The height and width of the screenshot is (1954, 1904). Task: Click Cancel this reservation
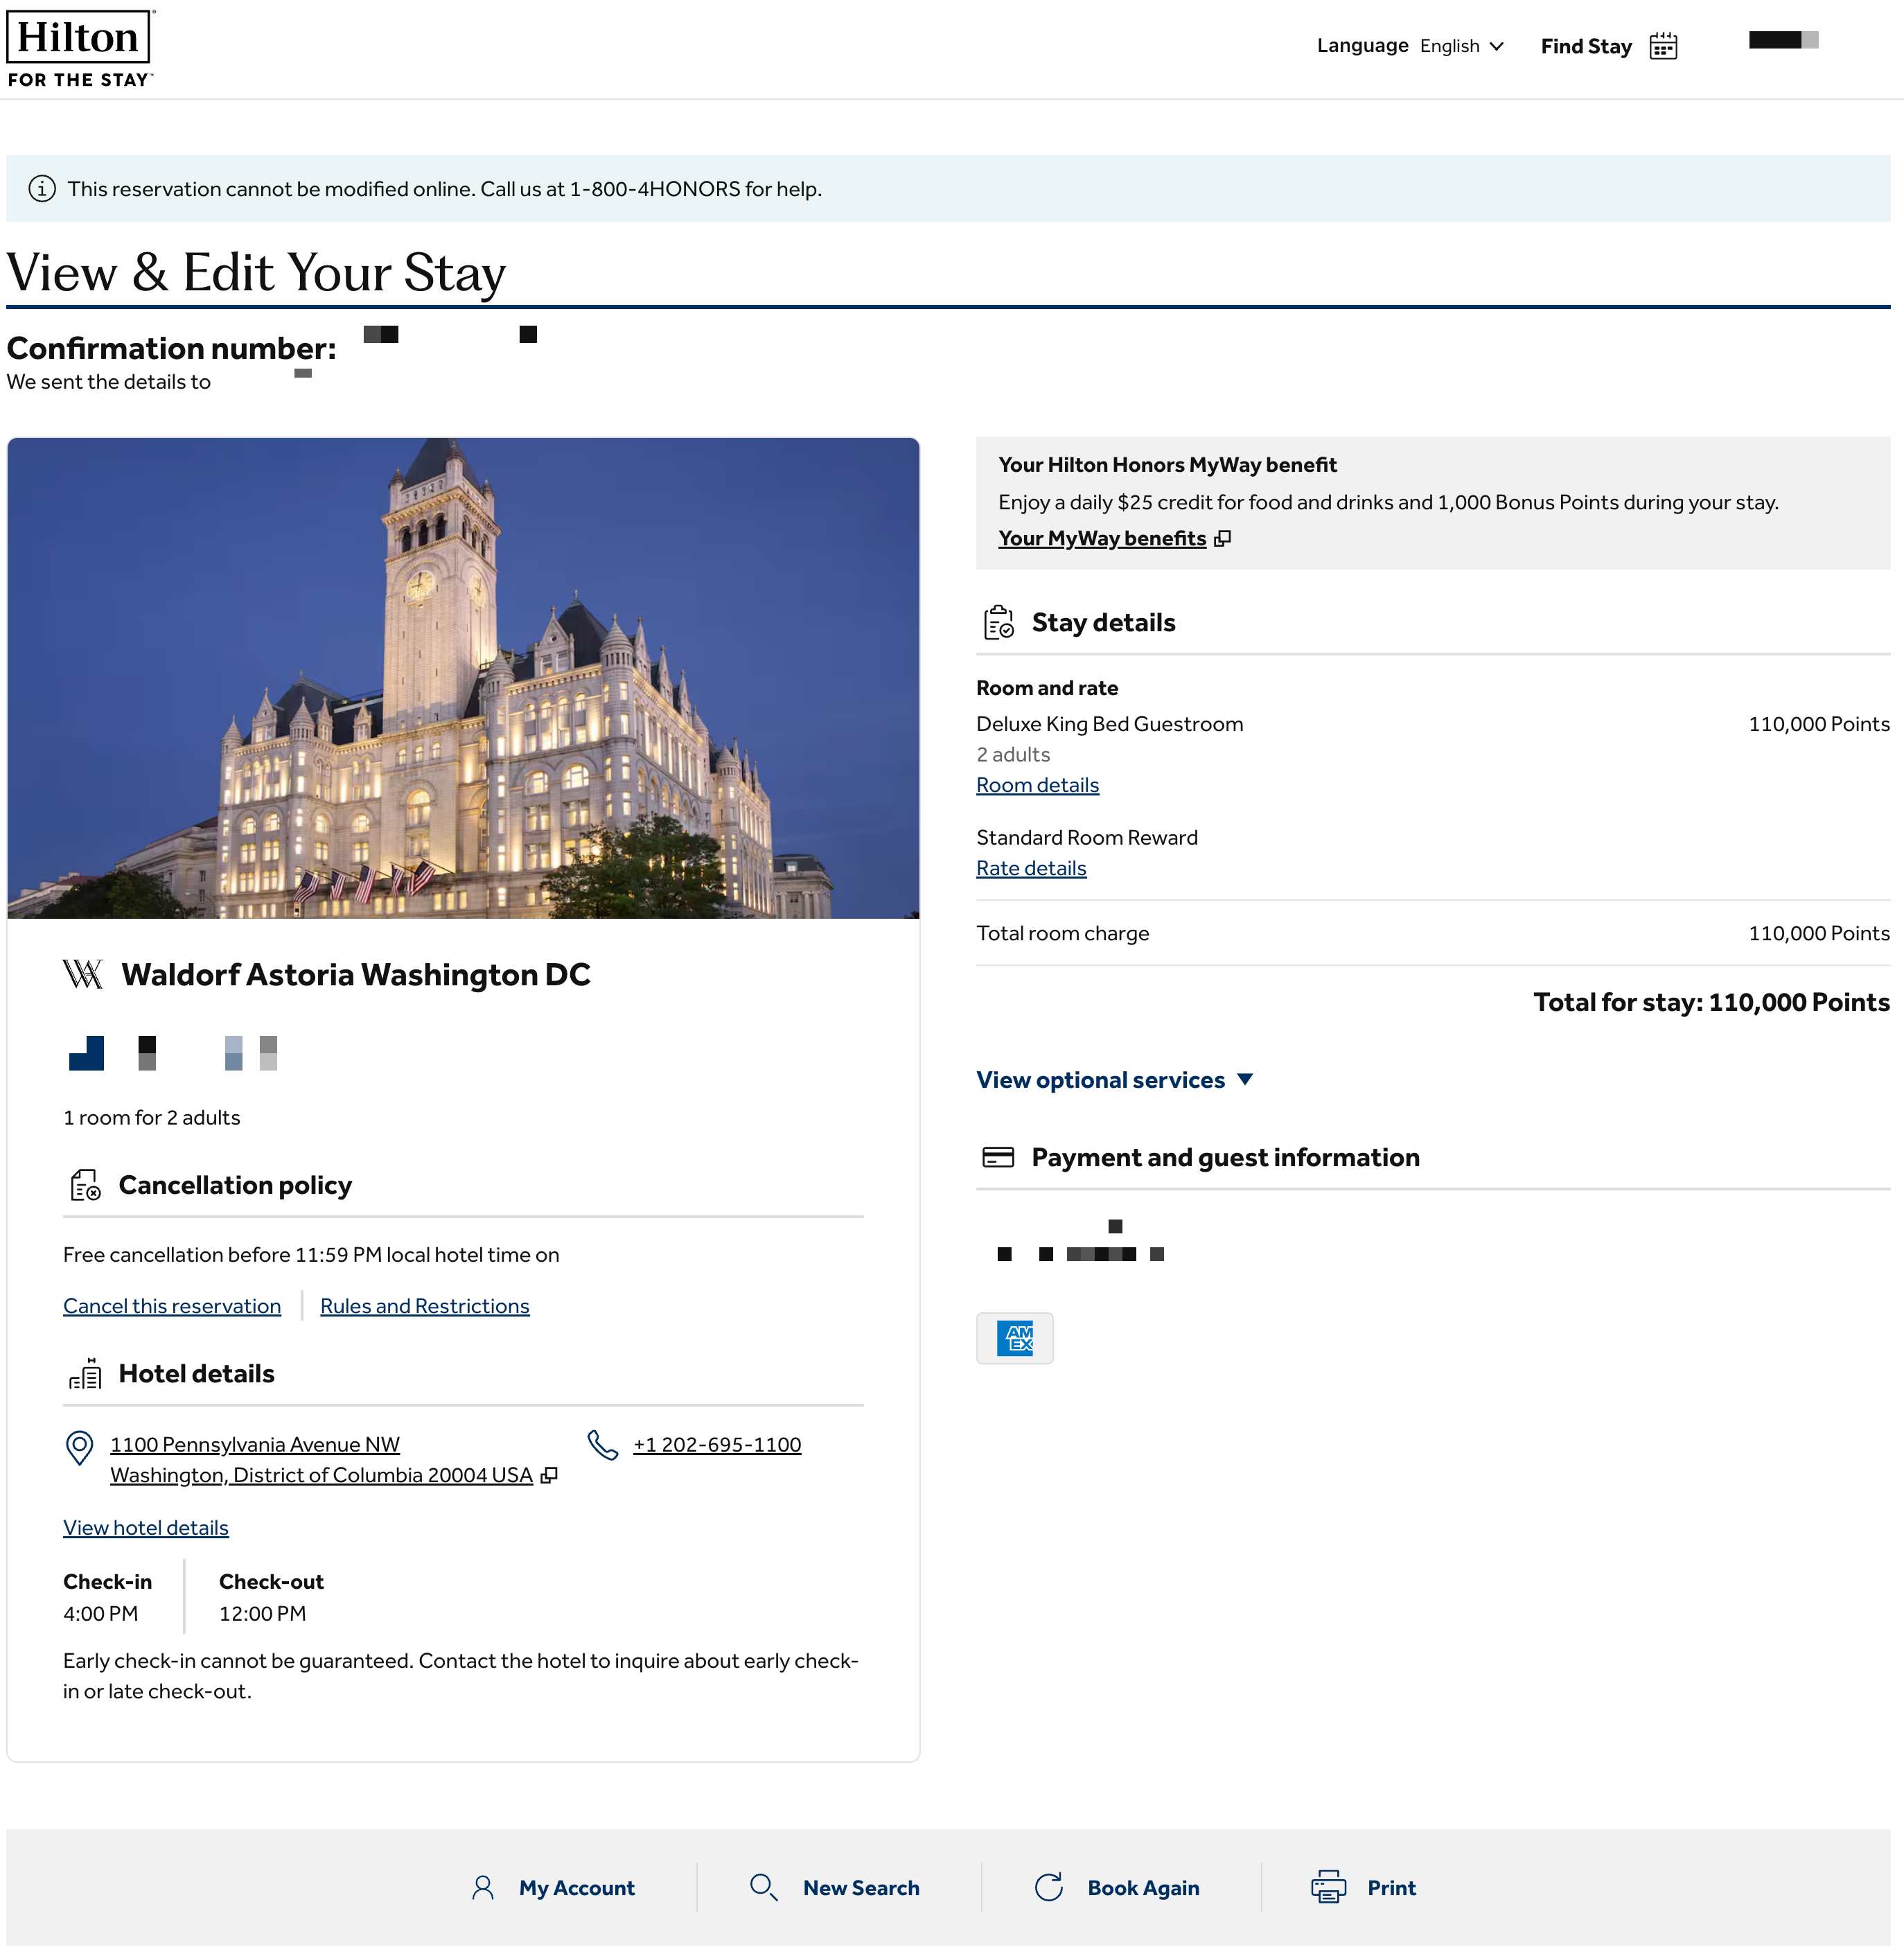[x=172, y=1306]
